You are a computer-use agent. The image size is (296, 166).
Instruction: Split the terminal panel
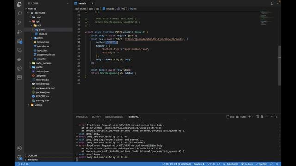point(257,117)
